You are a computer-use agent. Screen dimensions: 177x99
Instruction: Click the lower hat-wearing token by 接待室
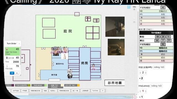70,76
